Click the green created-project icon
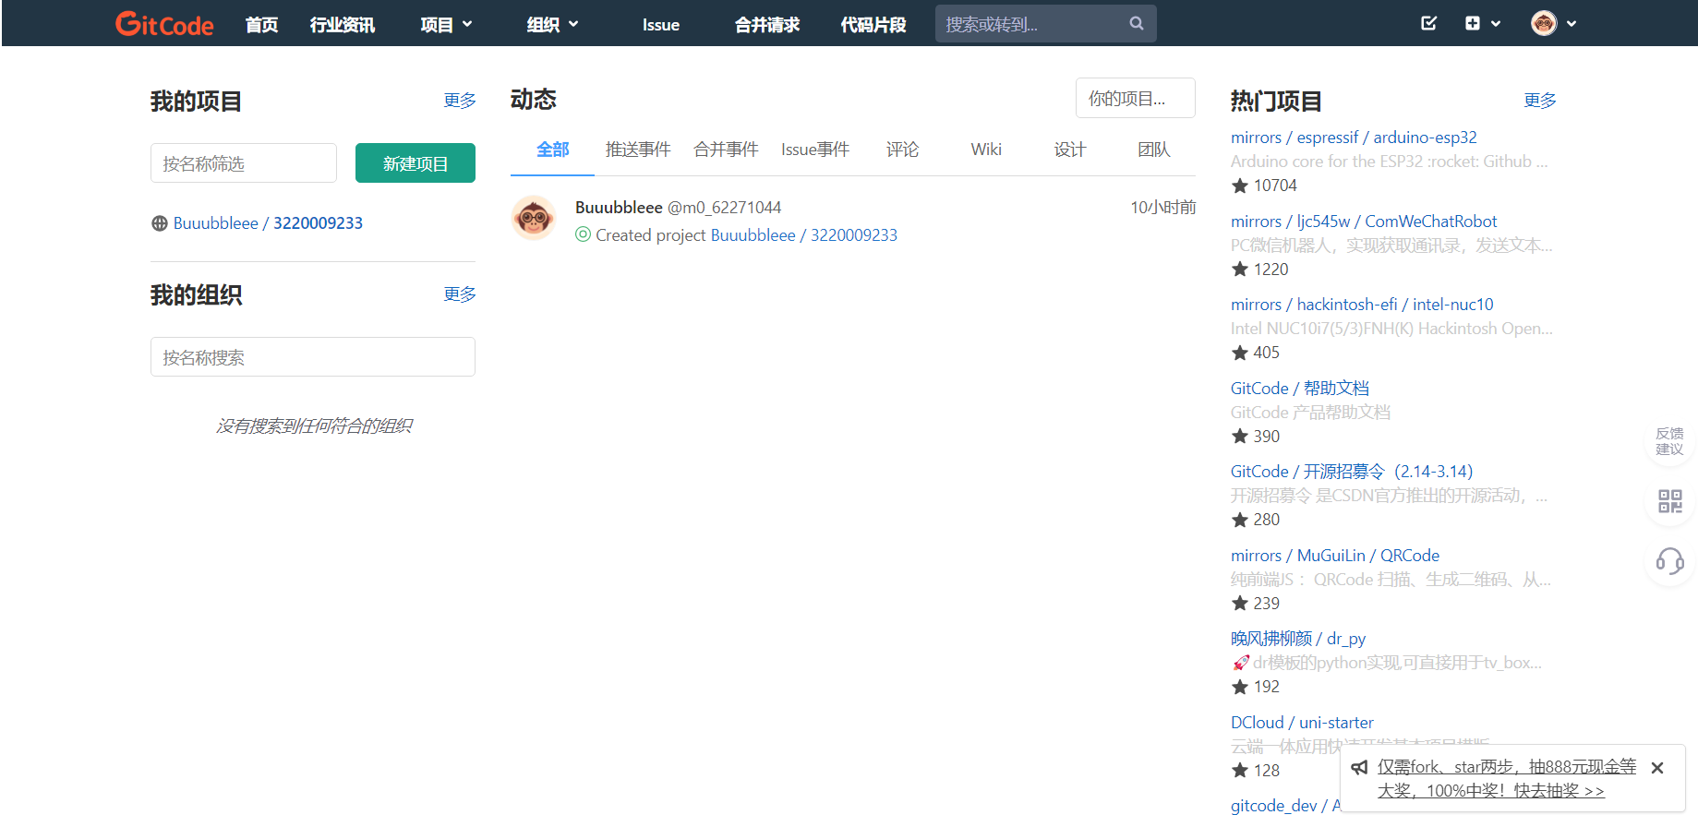The width and height of the screenshot is (1698, 815). click(x=583, y=234)
